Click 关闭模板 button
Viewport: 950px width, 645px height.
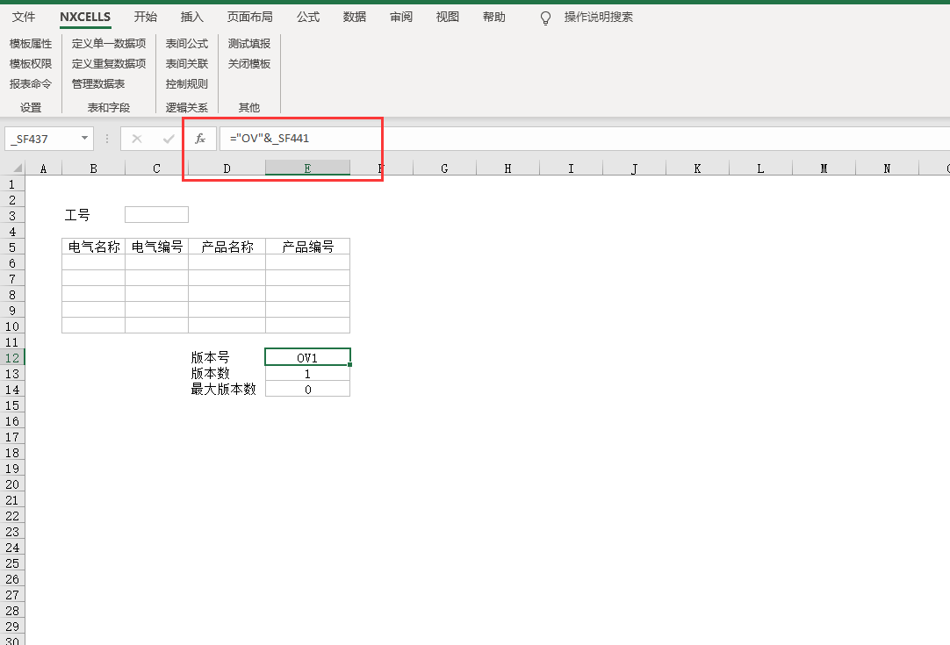pyautogui.click(x=249, y=64)
